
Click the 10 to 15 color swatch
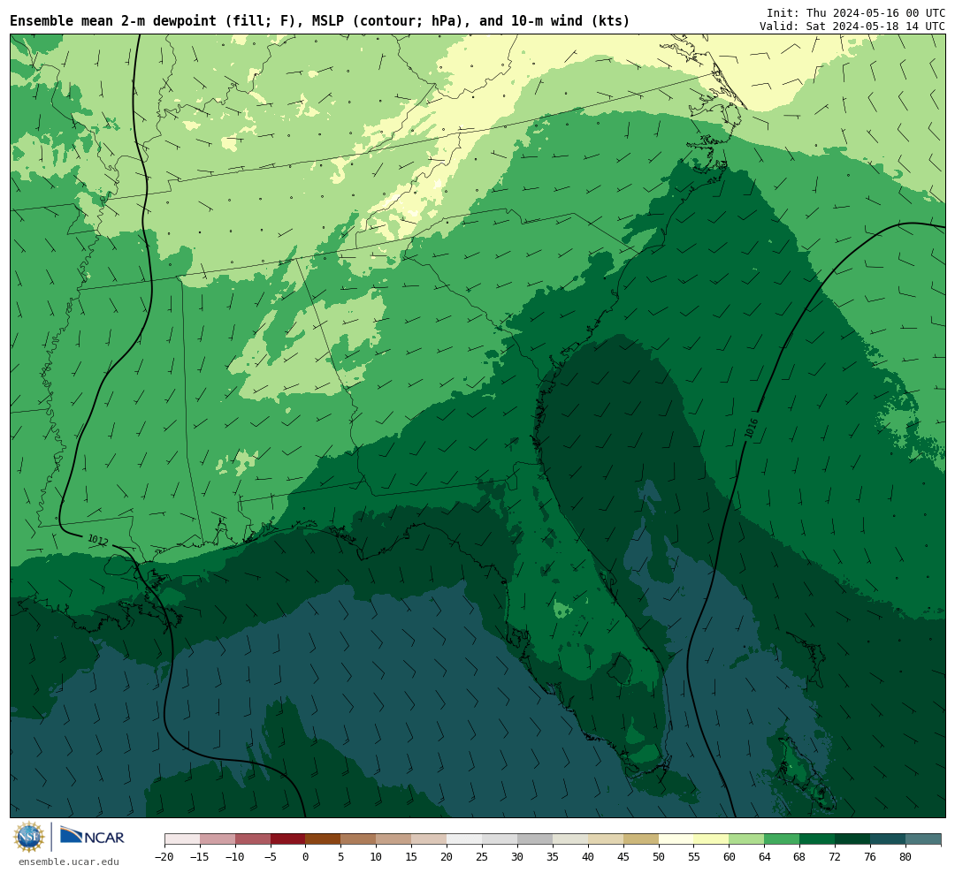[394, 839]
